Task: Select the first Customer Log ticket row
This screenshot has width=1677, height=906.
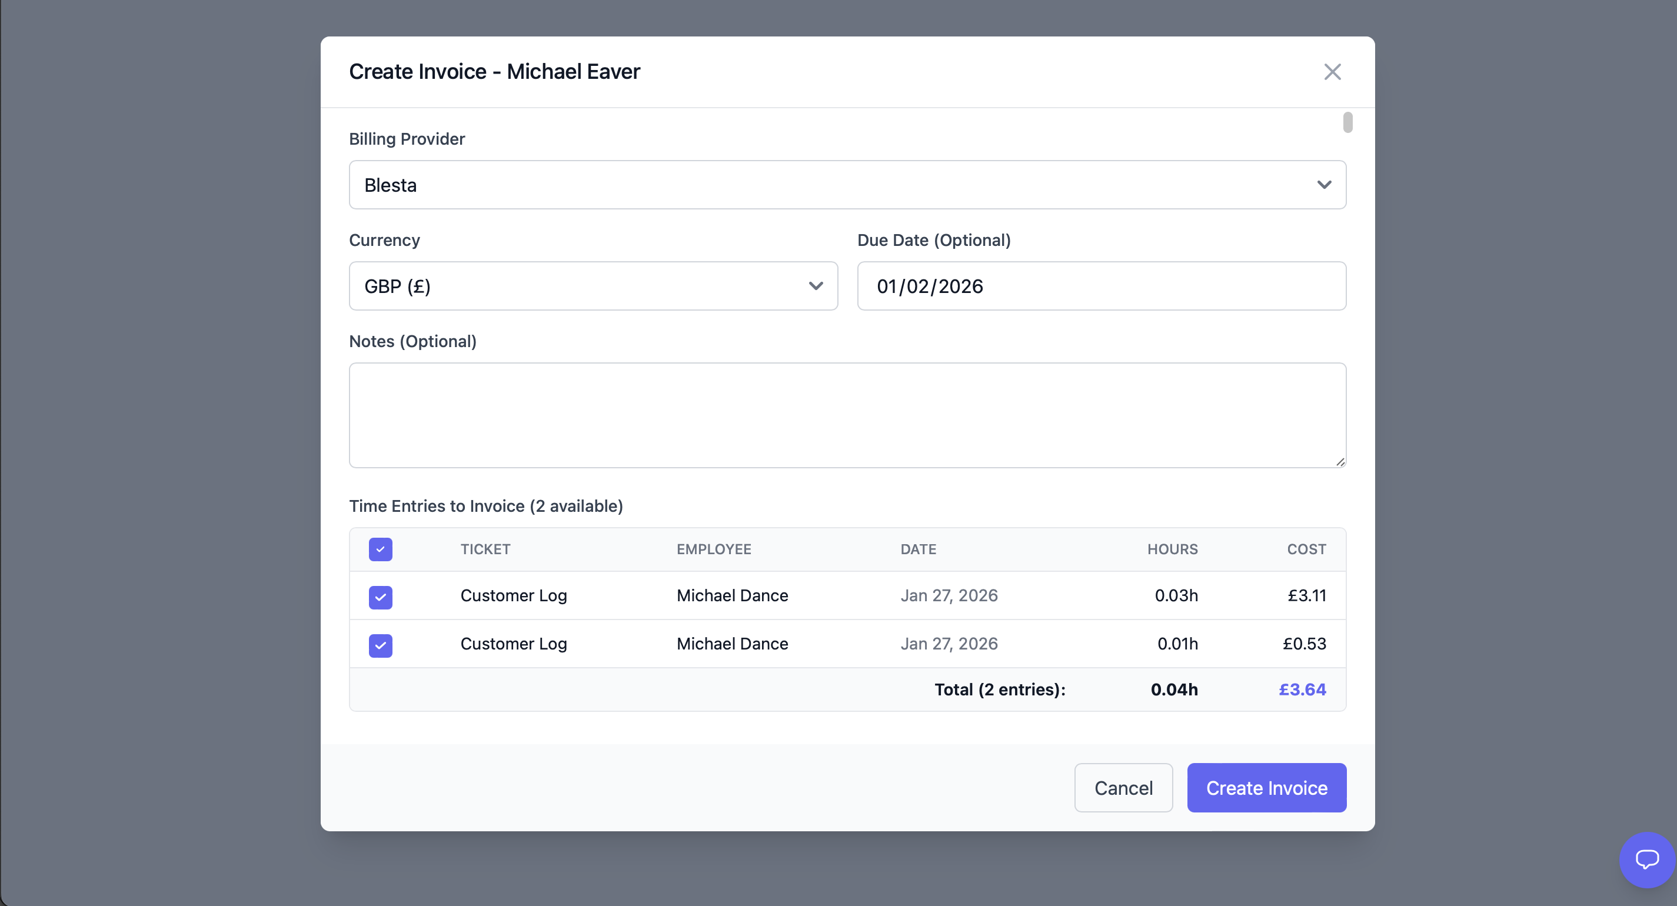Action: pos(513,595)
